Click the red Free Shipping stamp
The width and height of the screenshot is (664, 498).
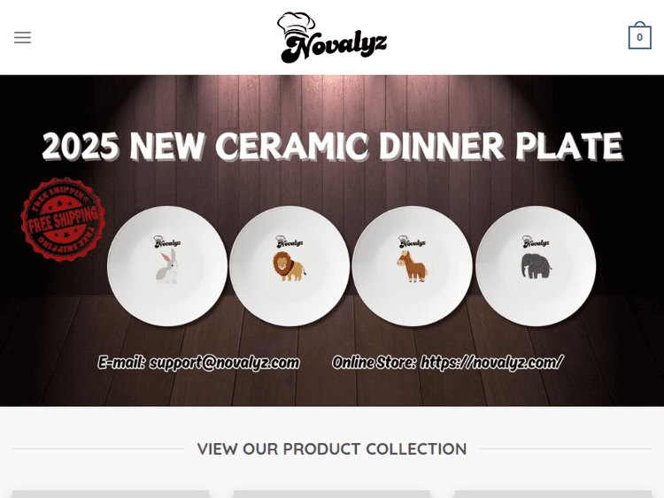(x=63, y=219)
